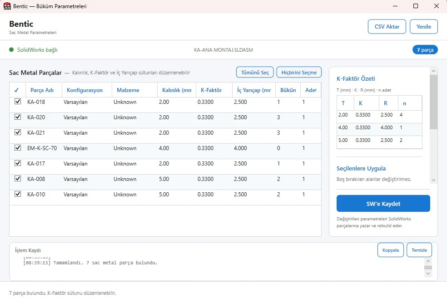447x302 pixels.
Task: Save parameters with SW'e Kaydet
Action: pyautogui.click(x=383, y=204)
